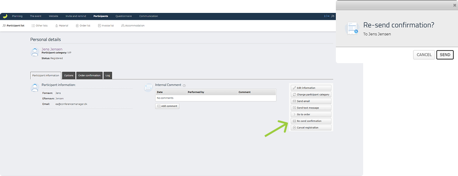The height and width of the screenshot is (176, 458).
Task: Close the Re-send confirmation dialog with the X
Action: [455, 5]
